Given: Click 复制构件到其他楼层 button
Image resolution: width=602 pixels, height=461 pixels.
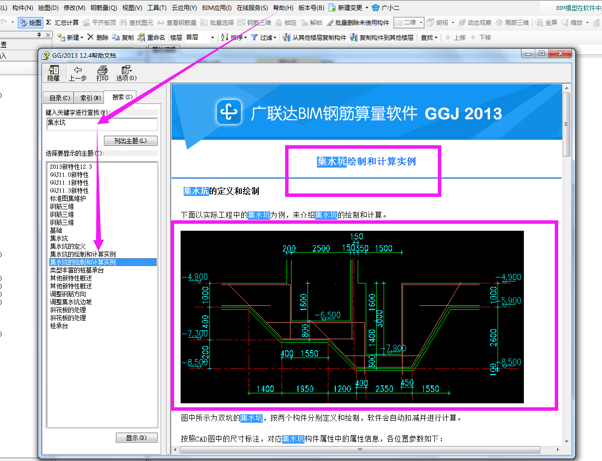Looking at the screenshot, I should [382, 37].
